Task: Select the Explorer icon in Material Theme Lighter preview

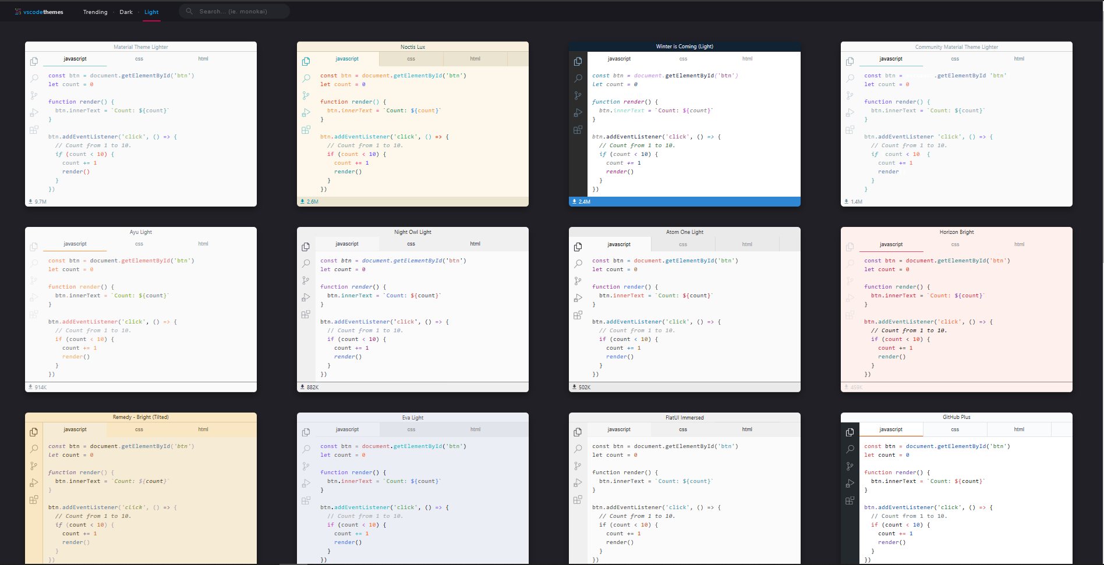Action: tap(34, 61)
